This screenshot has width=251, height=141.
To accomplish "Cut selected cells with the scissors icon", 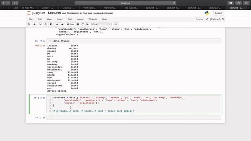I will pyautogui.click(x=40, y=24).
